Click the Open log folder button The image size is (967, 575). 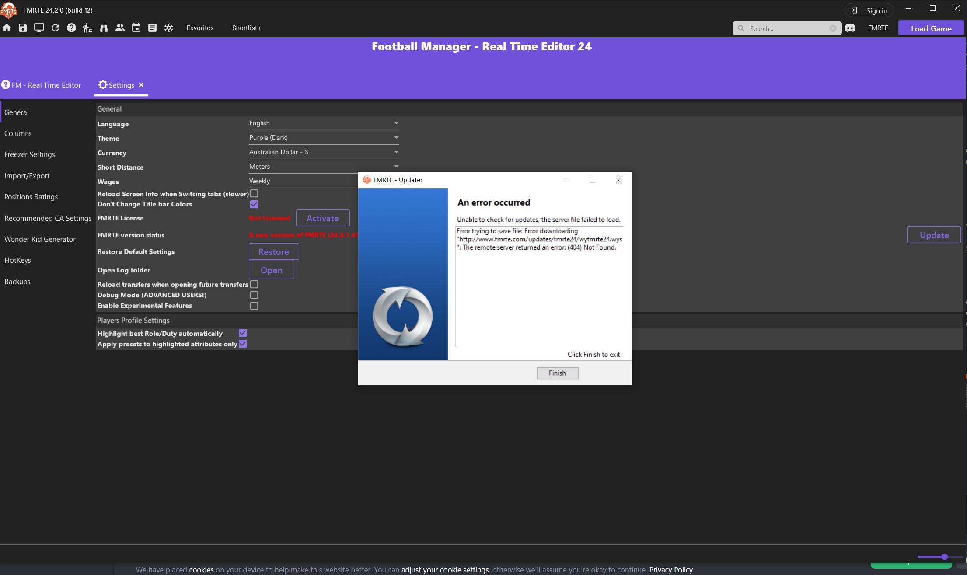(x=272, y=270)
